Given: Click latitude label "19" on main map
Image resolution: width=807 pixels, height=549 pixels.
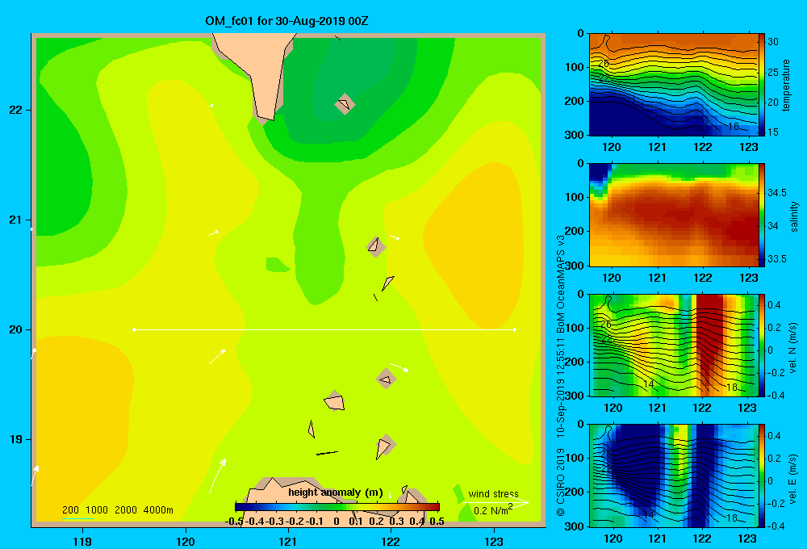Looking at the screenshot, I should pyautogui.click(x=16, y=439).
